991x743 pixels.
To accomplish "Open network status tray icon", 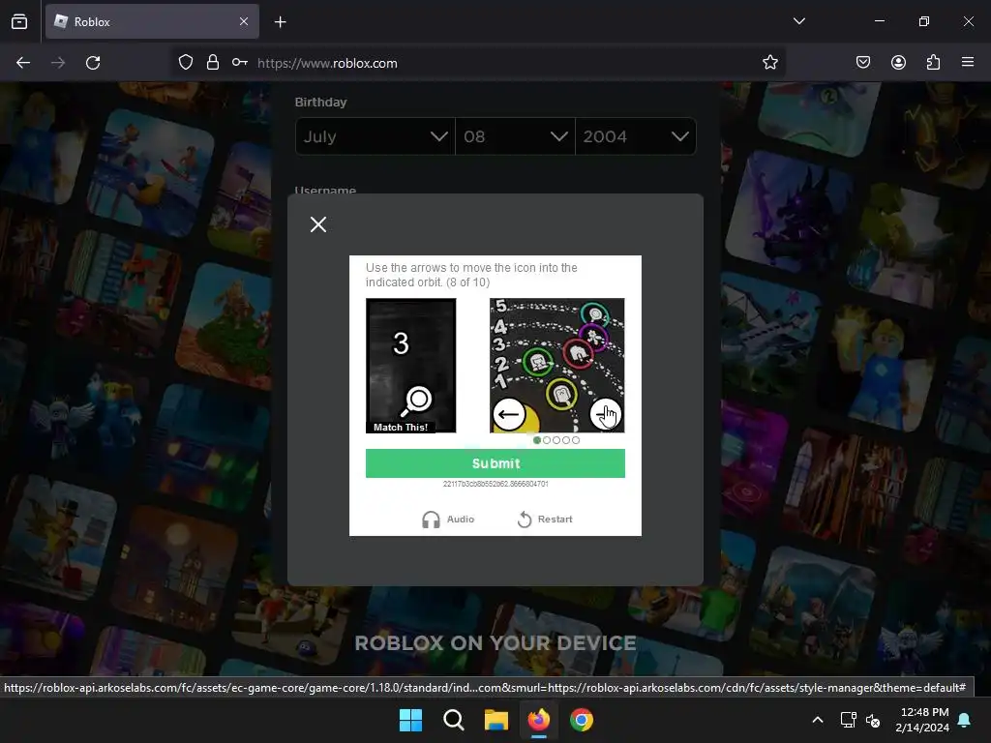I will 848,720.
